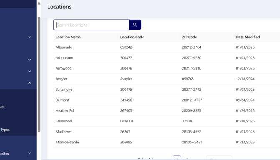Click date 01/23/2025 in Monroe-Sardis row

click(245, 142)
